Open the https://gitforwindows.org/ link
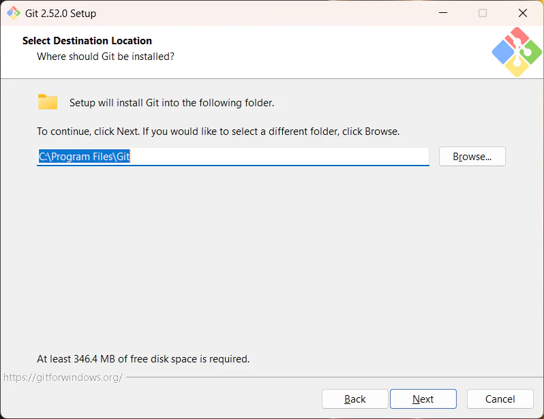This screenshot has width=544, height=419. pyautogui.click(x=63, y=377)
